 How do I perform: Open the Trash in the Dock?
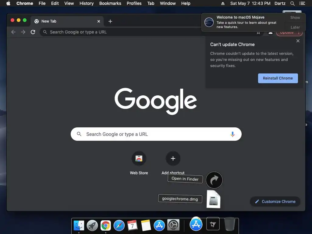point(230,224)
